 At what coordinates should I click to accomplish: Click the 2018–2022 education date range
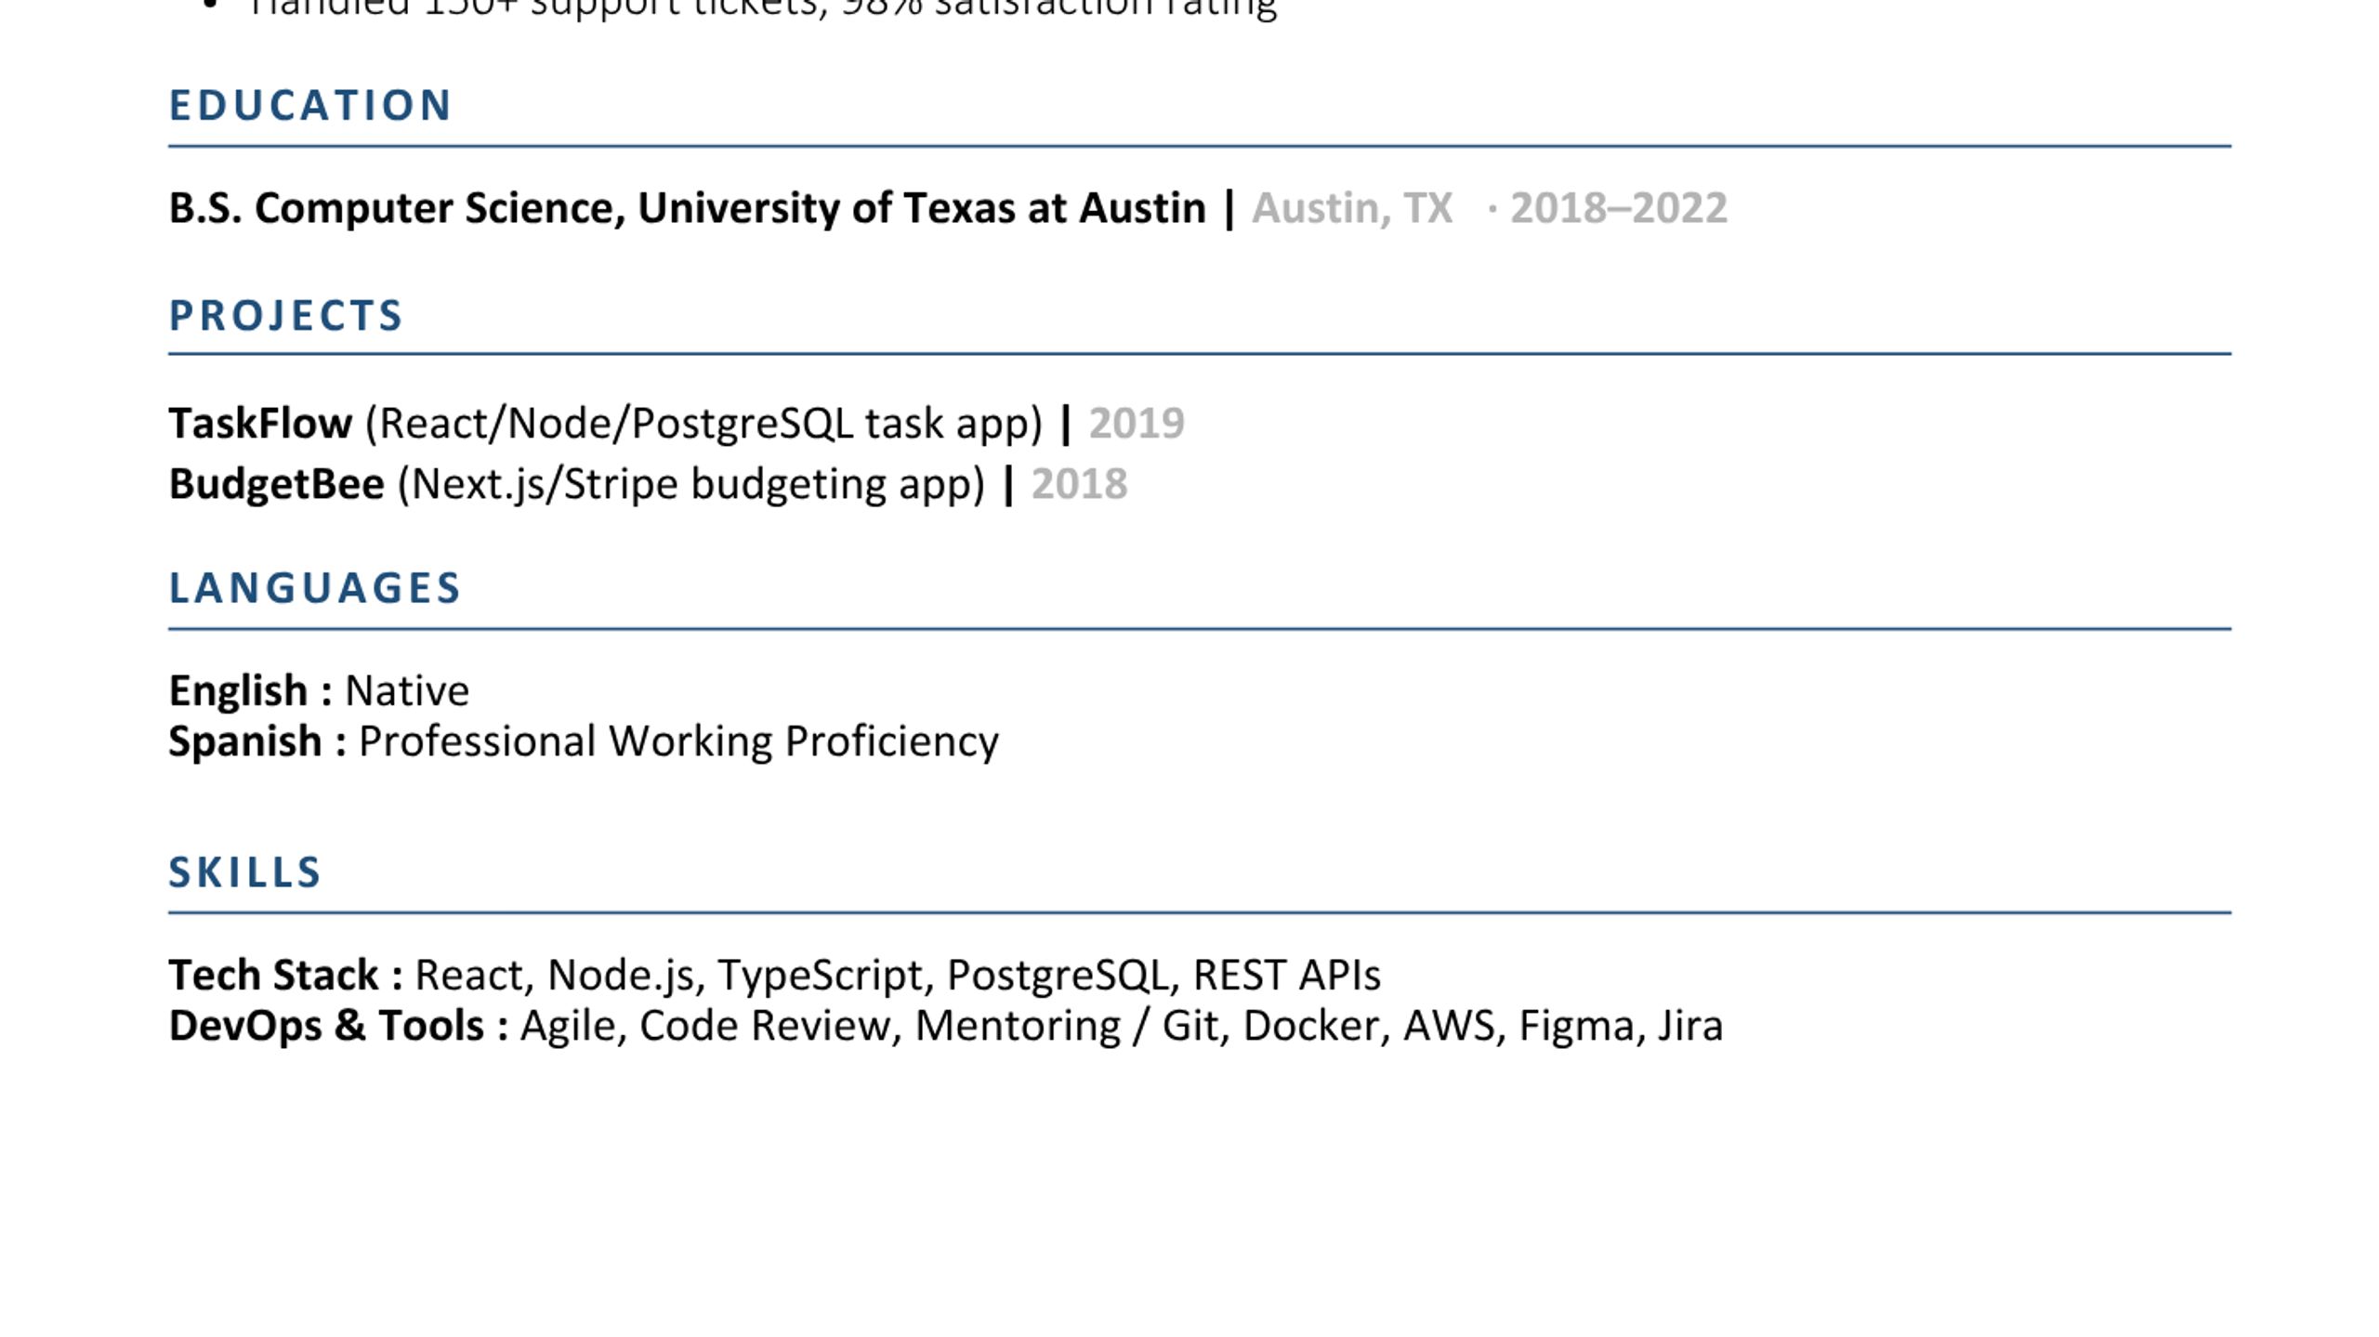(1619, 208)
